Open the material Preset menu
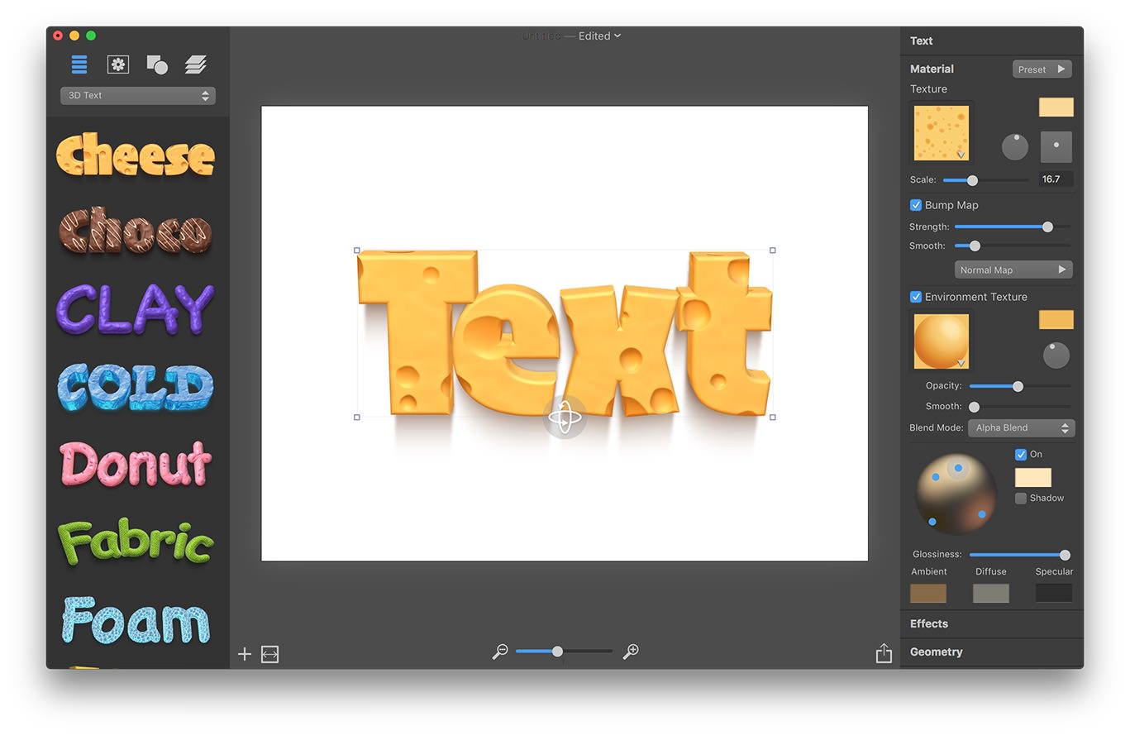The width and height of the screenshot is (1130, 735). click(x=1042, y=69)
